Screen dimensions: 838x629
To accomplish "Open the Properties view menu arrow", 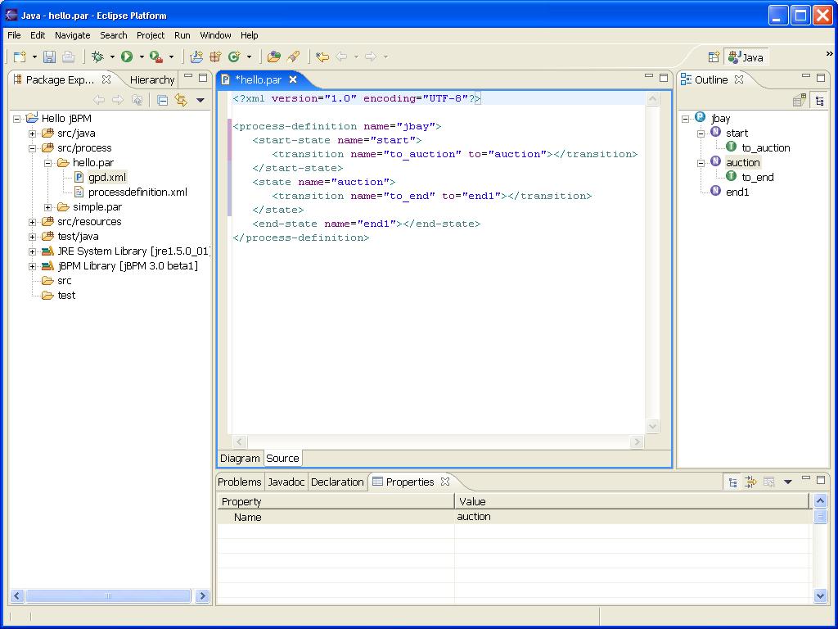I will click(787, 482).
